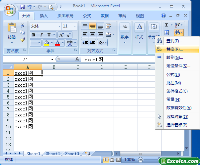
Task: Increase cell indent
Action: point(93,43)
